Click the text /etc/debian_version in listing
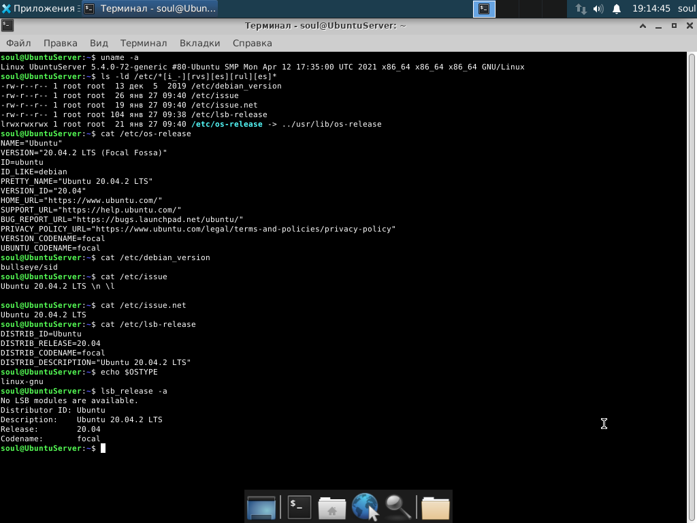Screen dimensions: 697x523 [236, 86]
